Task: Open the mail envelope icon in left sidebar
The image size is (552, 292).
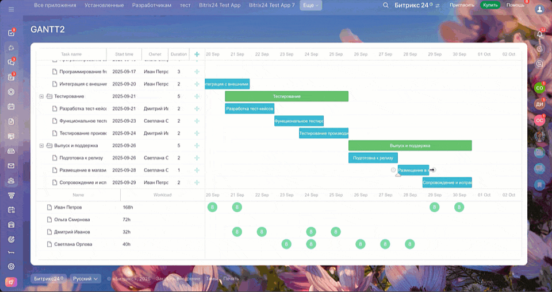Action: 11,166
